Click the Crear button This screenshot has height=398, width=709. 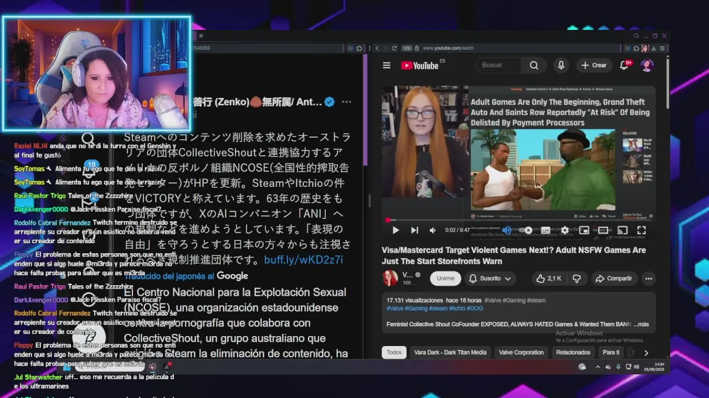click(x=594, y=65)
